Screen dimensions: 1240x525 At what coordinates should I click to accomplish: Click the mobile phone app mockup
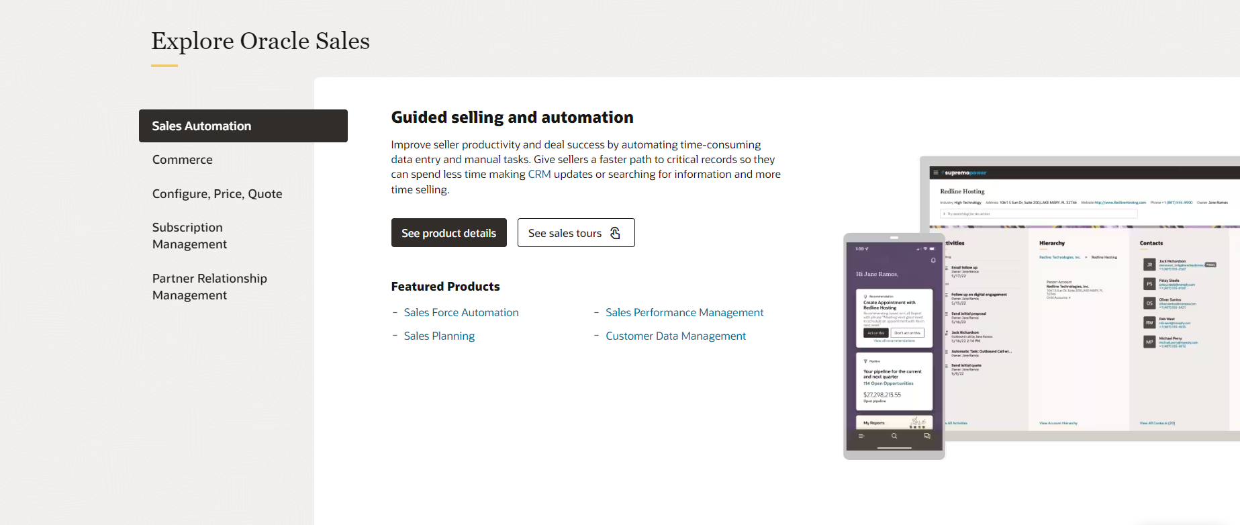(894, 346)
